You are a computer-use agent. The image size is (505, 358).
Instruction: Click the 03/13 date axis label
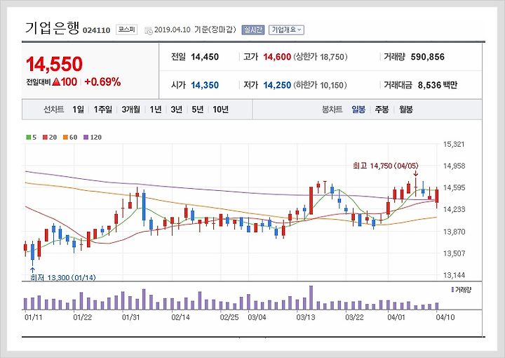click(305, 317)
